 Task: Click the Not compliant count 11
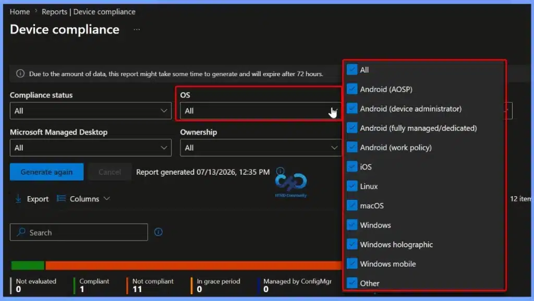[137, 290]
